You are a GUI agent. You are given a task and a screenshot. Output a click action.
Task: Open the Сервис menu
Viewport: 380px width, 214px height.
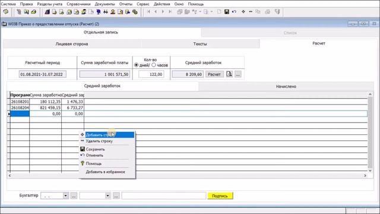point(143,4)
